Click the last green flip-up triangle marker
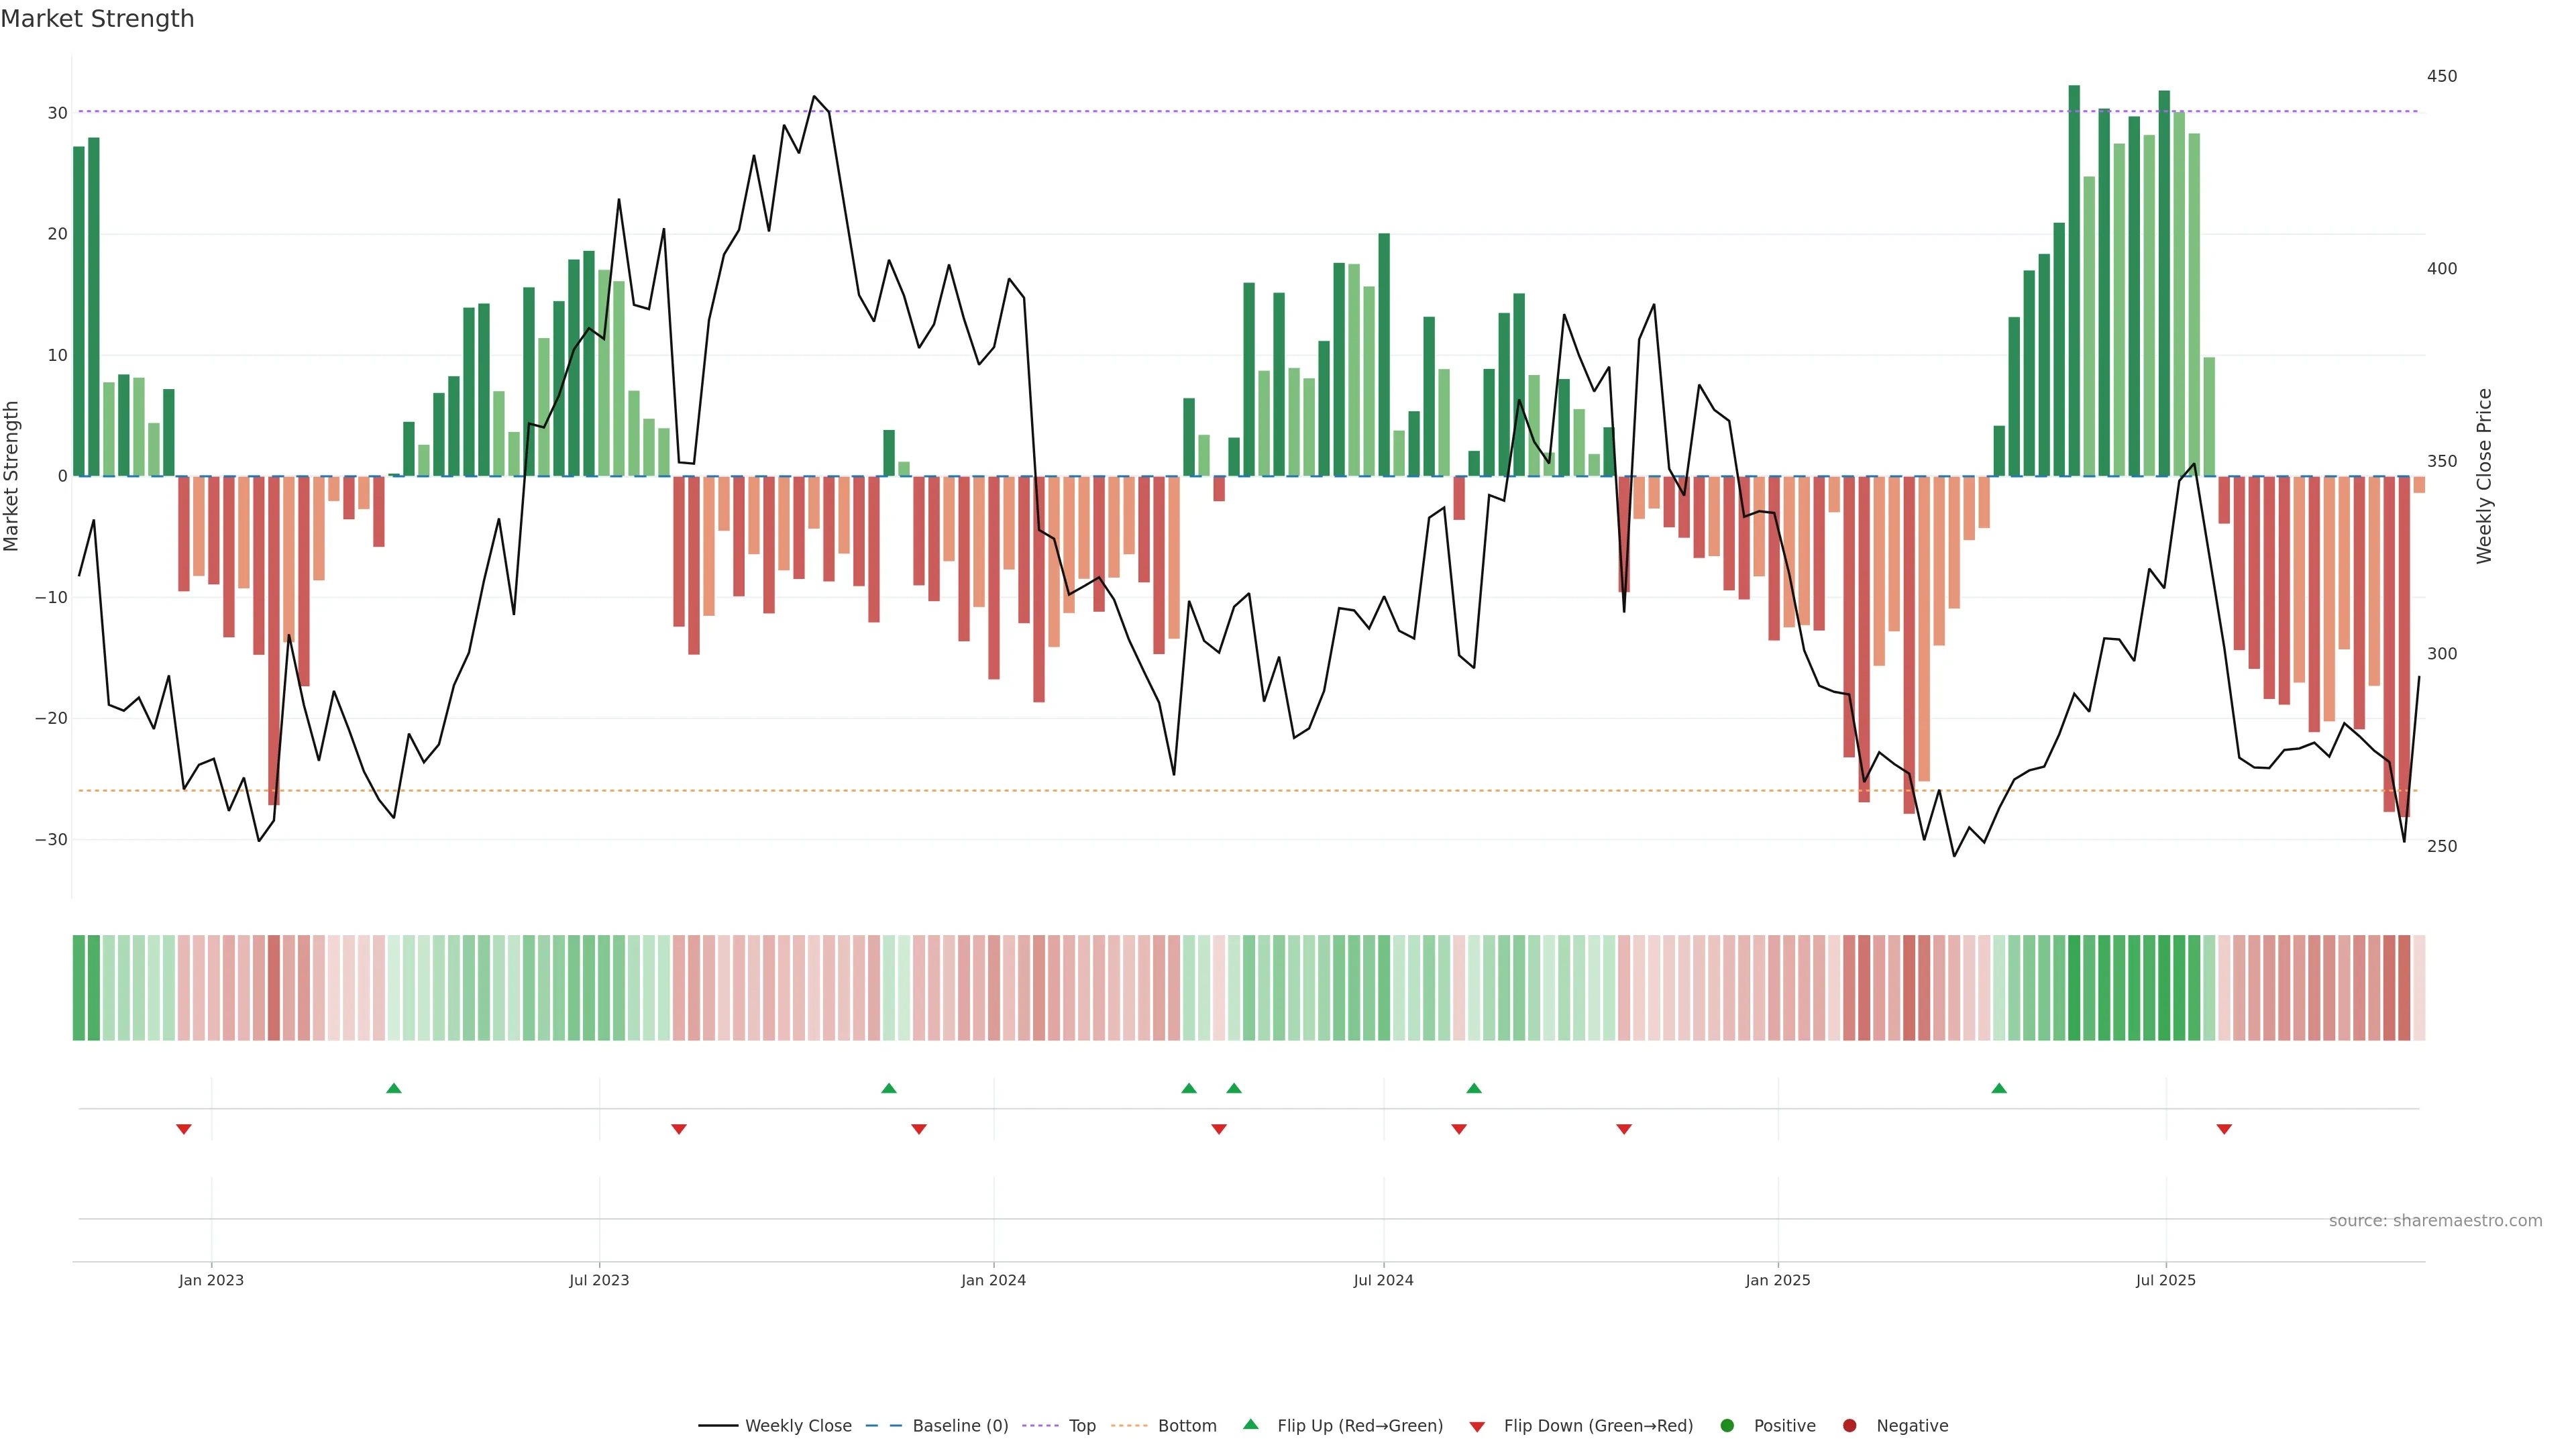This screenshot has width=2576, height=1449. click(1999, 1088)
